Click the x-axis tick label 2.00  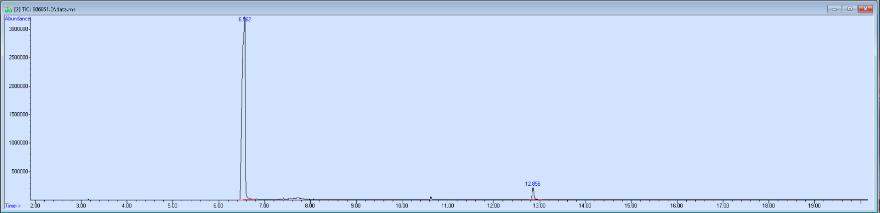point(35,206)
